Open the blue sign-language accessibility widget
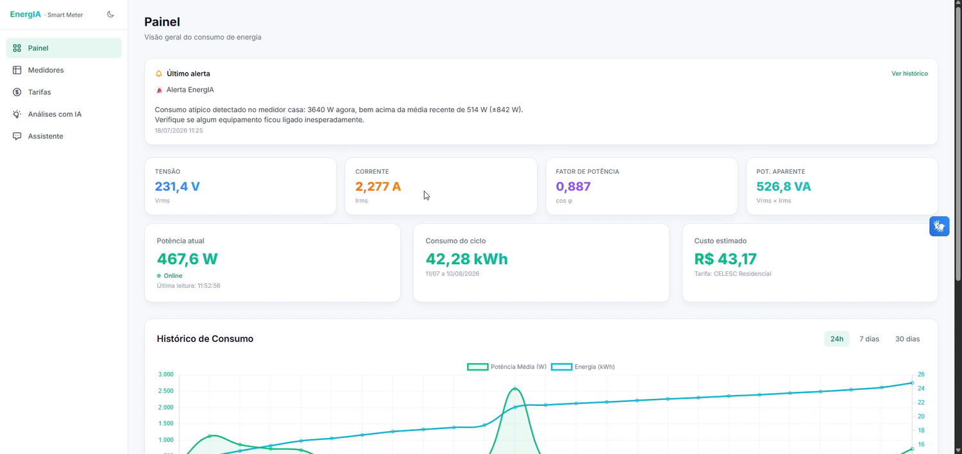 pos(940,226)
